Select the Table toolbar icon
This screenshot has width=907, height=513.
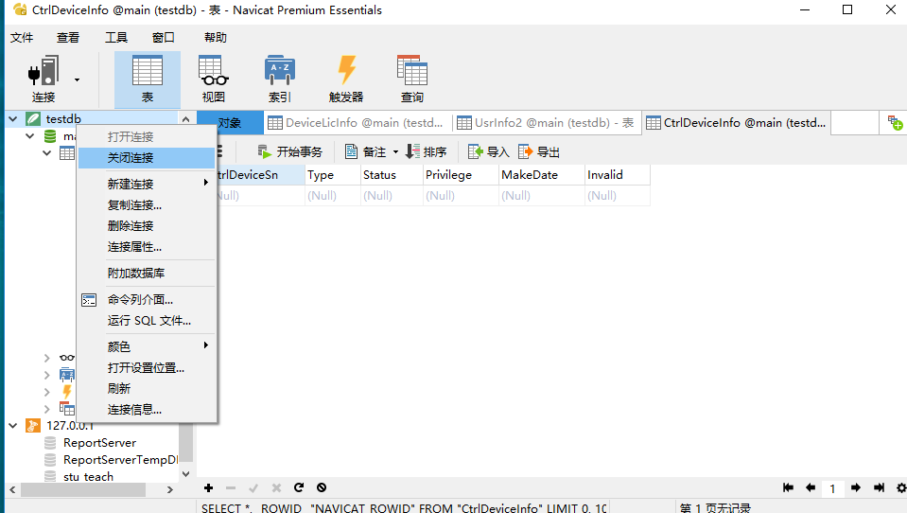point(148,80)
